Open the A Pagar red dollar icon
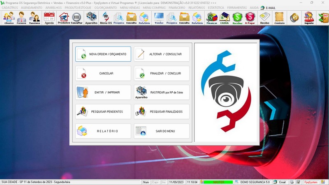This screenshot has width=329, height=185. point(250,18)
